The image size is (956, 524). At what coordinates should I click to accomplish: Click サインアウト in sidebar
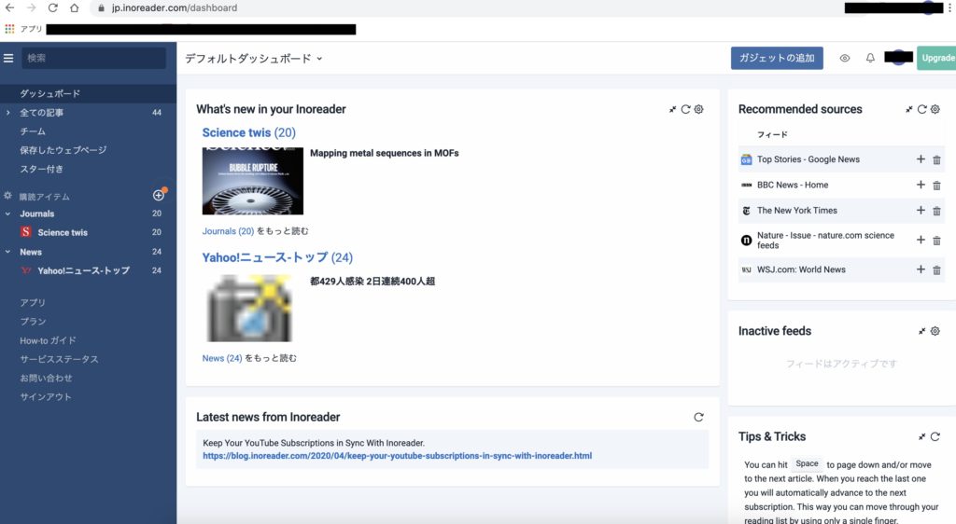point(46,397)
